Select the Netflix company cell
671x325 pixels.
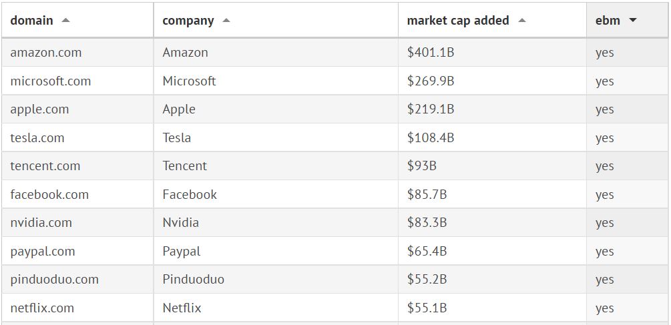(x=182, y=308)
